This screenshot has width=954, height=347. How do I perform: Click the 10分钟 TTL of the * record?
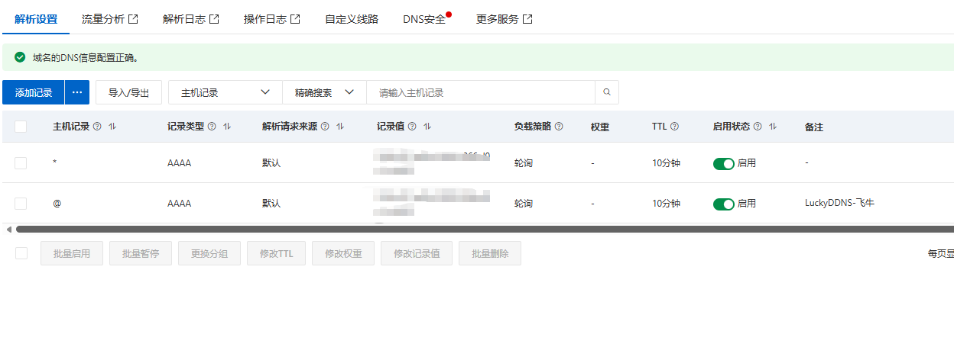(667, 163)
